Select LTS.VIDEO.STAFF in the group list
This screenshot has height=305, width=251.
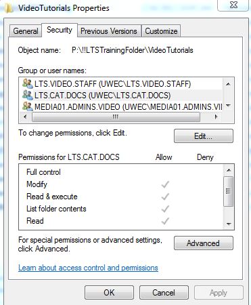[122, 84]
